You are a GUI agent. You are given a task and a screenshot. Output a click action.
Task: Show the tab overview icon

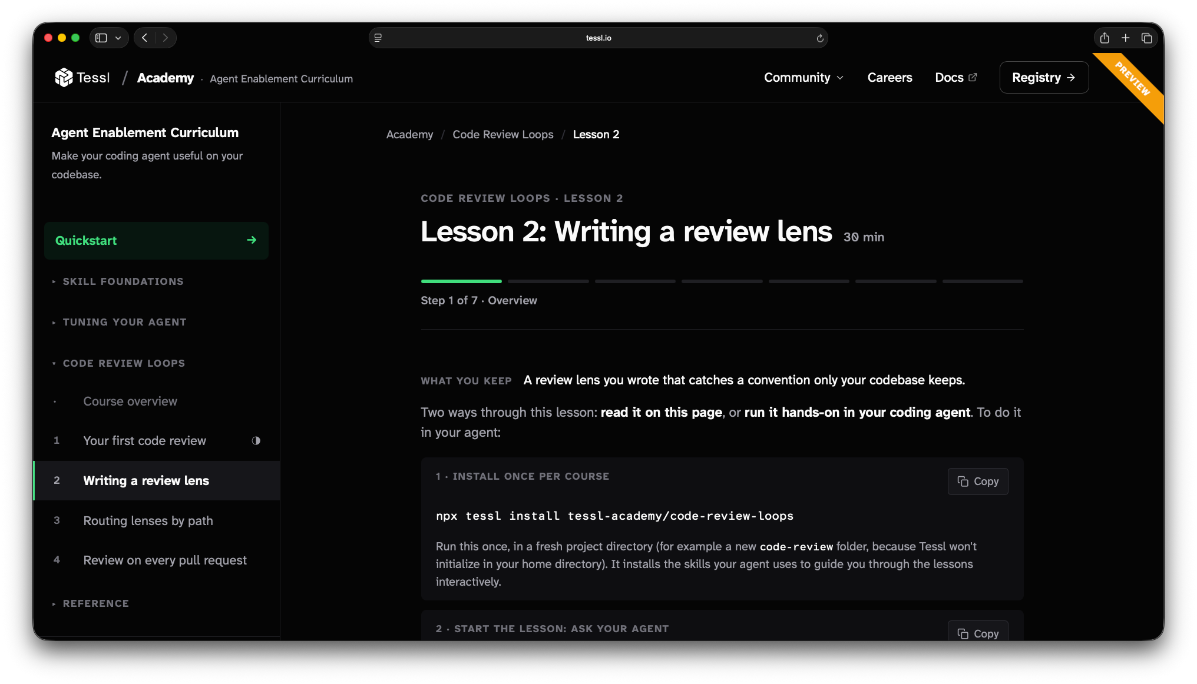(1146, 38)
